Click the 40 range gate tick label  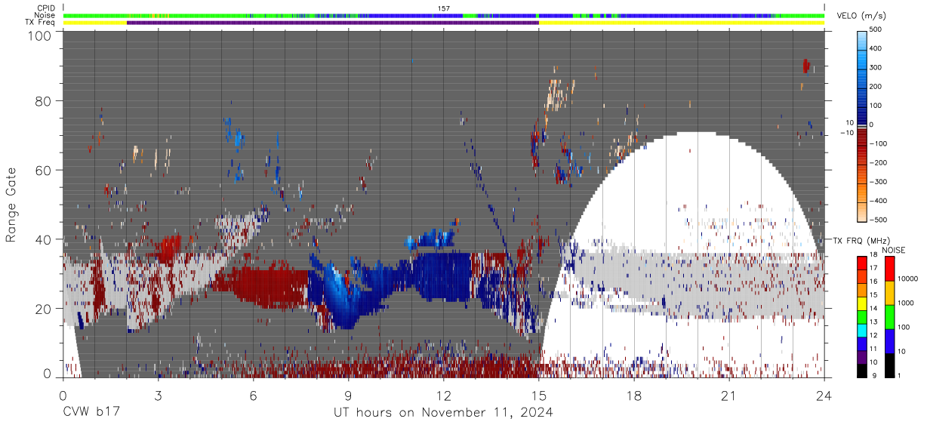[43, 239]
